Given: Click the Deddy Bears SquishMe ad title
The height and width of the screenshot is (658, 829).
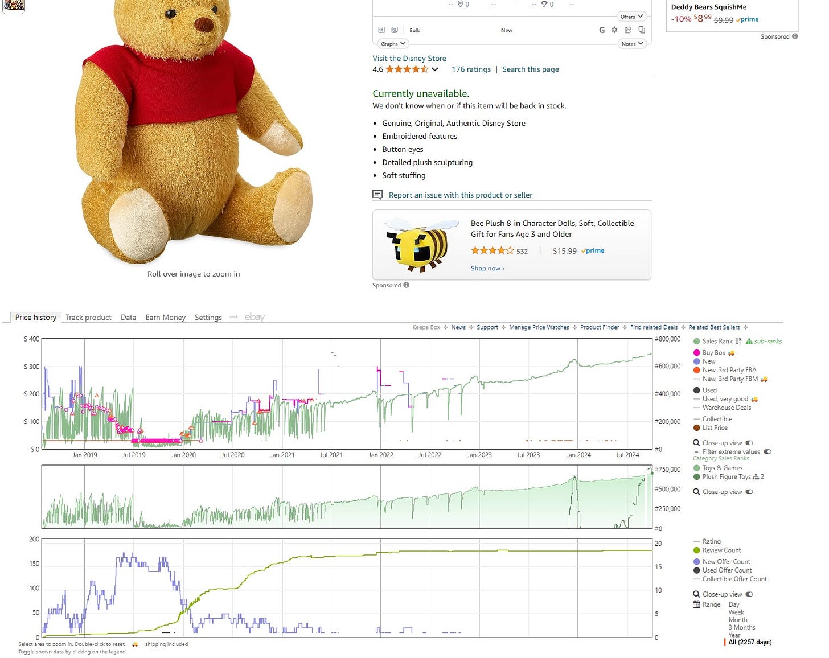Looking at the screenshot, I should pyautogui.click(x=708, y=7).
